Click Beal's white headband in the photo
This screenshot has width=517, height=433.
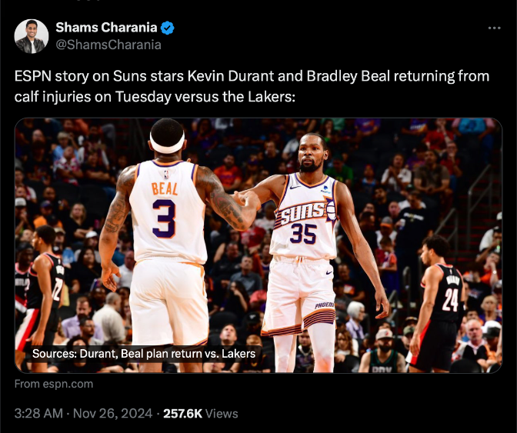click(x=167, y=144)
